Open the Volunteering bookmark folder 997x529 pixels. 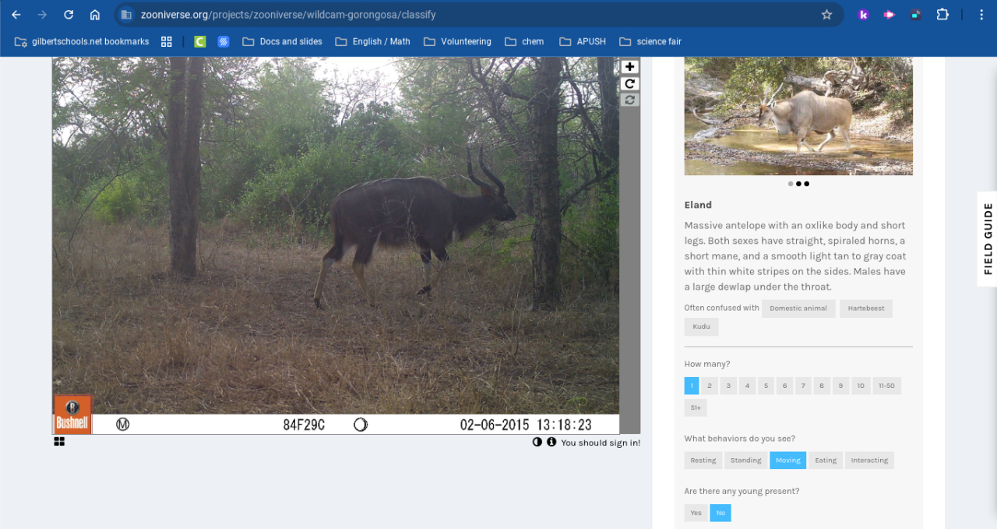pos(457,41)
